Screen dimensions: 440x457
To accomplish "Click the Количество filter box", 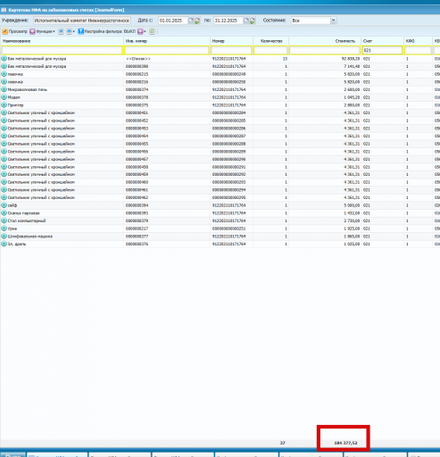I will 270,50.
